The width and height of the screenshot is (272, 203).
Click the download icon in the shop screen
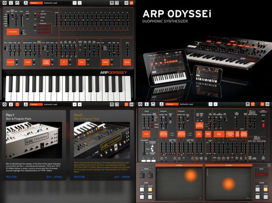coord(26,104)
